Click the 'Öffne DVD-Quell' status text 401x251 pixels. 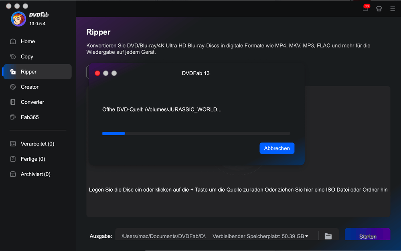pyautogui.click(x=162, y=109)
